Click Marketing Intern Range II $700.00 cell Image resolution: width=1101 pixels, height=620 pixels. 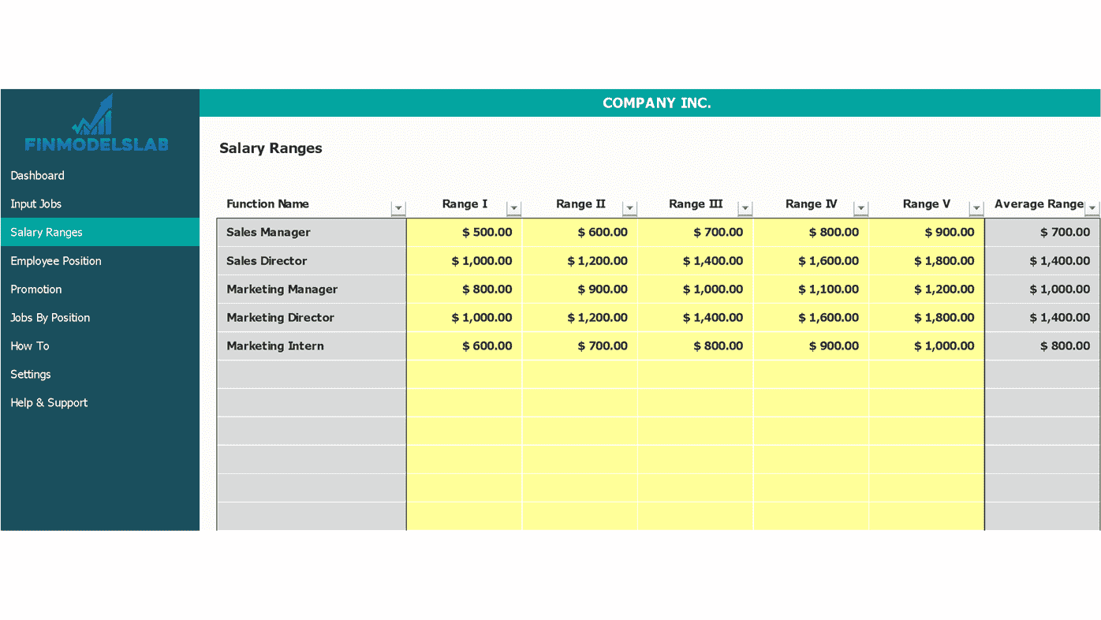coord(580,345)
